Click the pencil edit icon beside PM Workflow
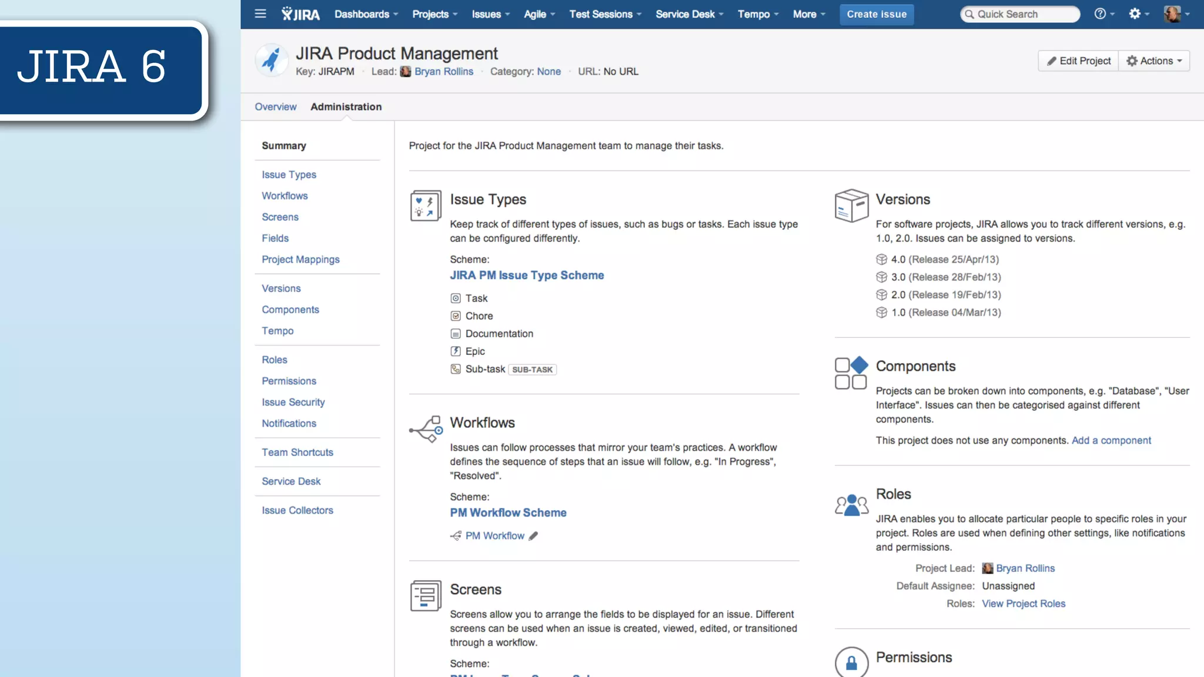The width and height of the screenshot is (1204, 677). pos(533,536)
